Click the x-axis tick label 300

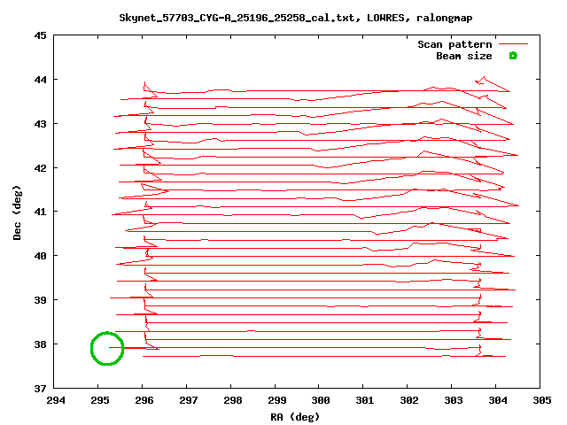pos(321,400)
